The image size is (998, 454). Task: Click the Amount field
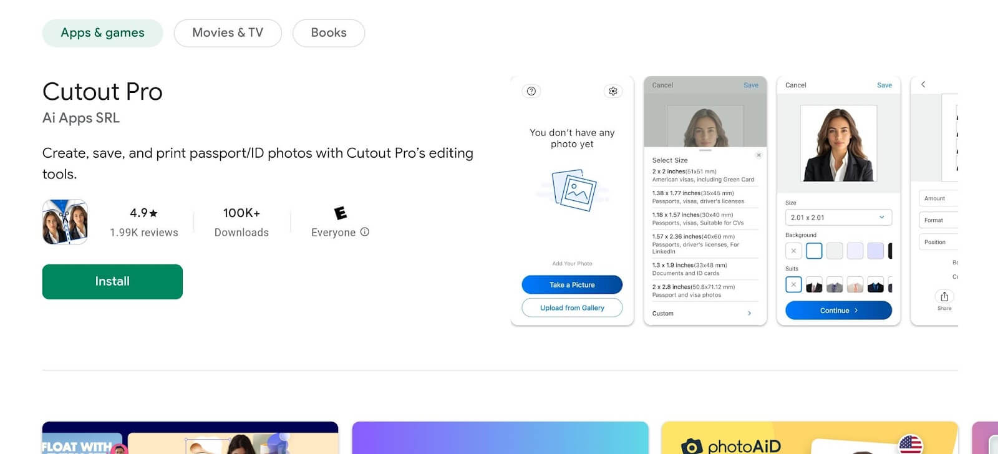pos(938,198)
